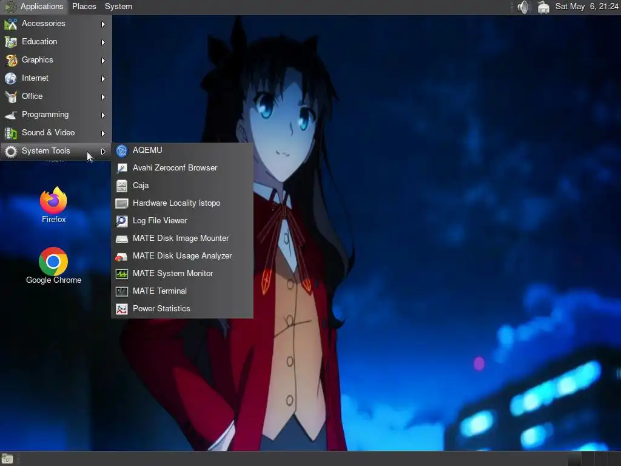Click the Sound & Video icon
The width and height of the screenshot is (621, 466).
(11, 133)
